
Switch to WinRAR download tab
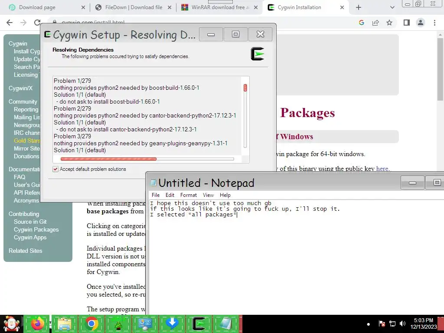219,7
